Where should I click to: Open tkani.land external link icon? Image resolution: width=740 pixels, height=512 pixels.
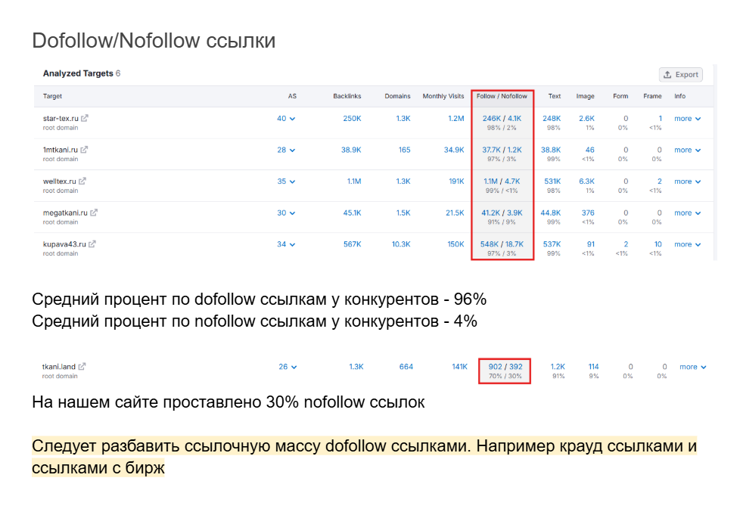[82, 367]
